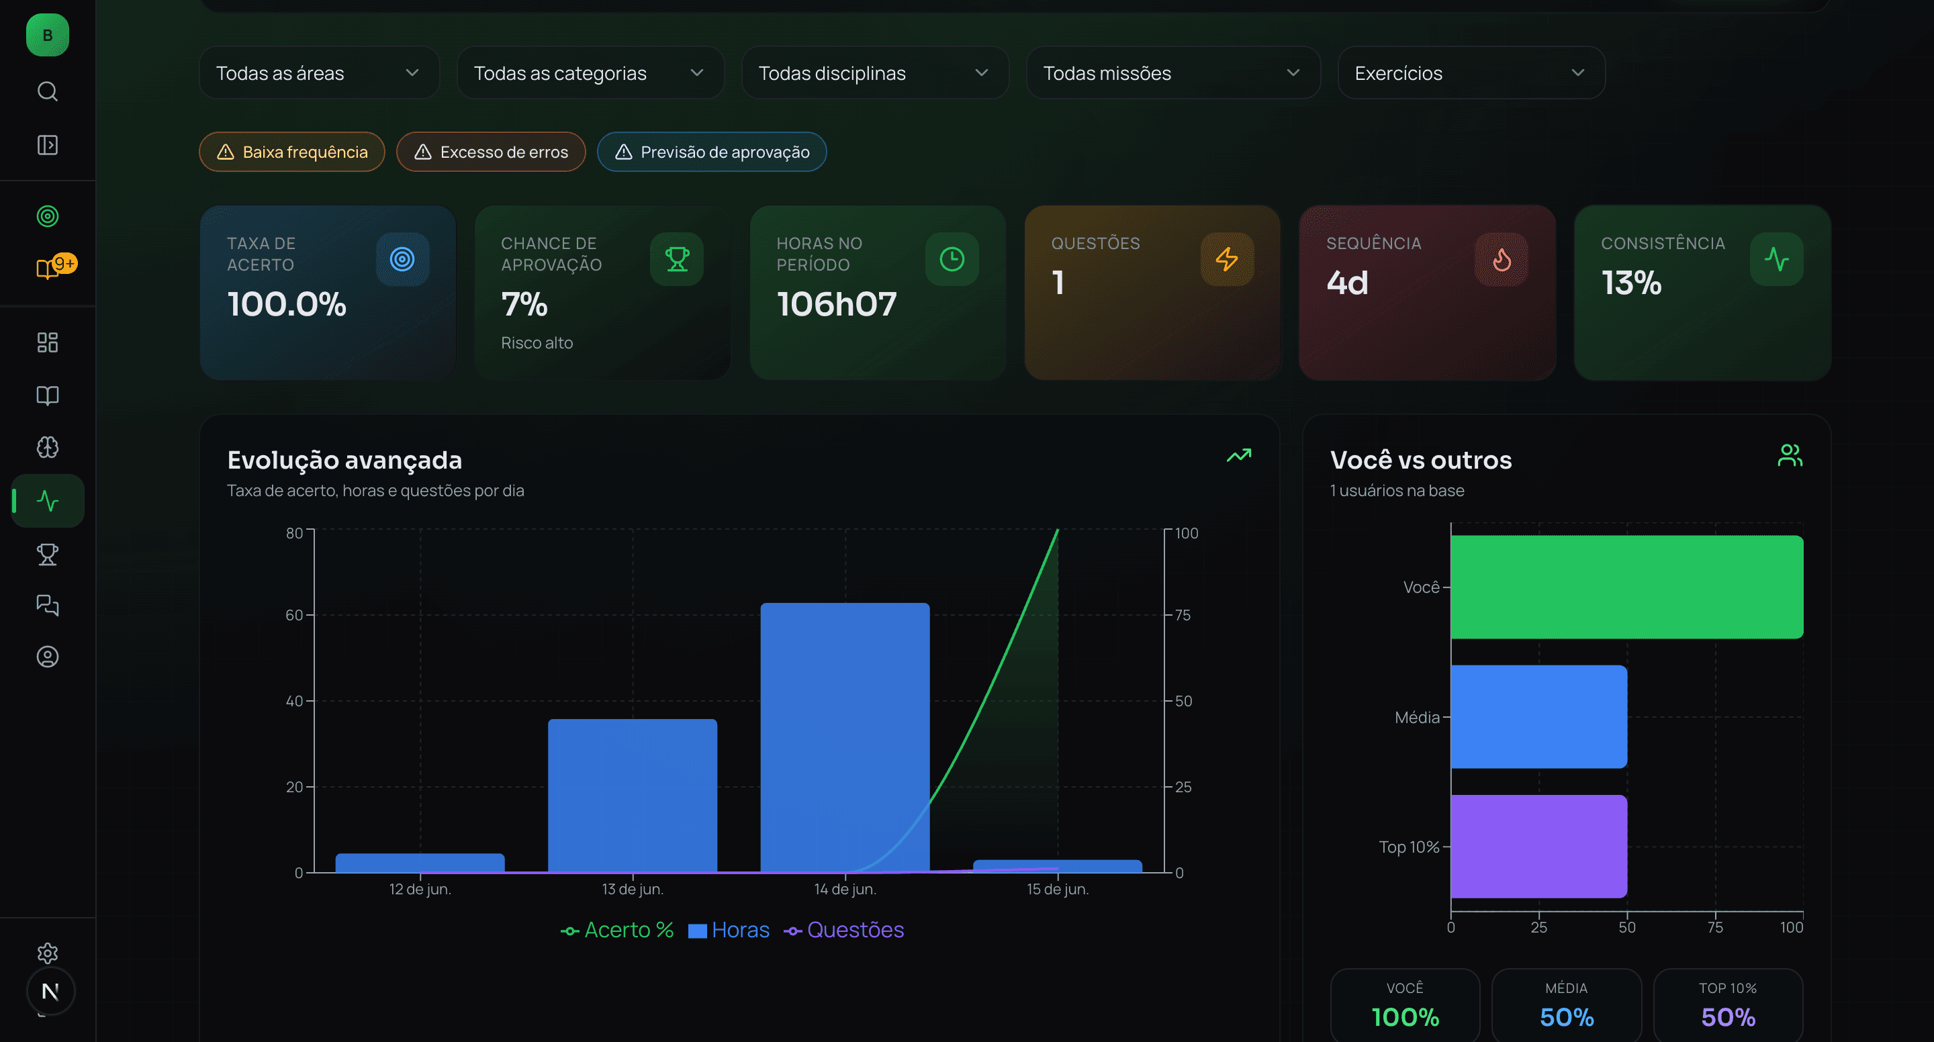This screenshot has width=1934, height=1042.
Task: Select the Excesso de erros alert chip
Action: (491, 152)
